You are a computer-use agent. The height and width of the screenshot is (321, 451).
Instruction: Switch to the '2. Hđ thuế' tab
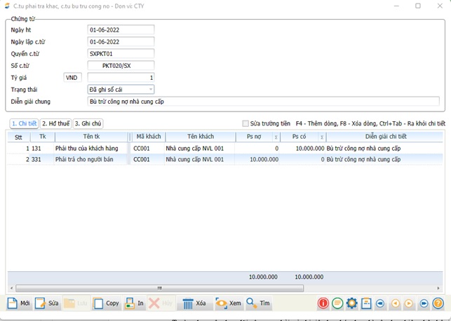pyautogui.click(x=55, y=123)
